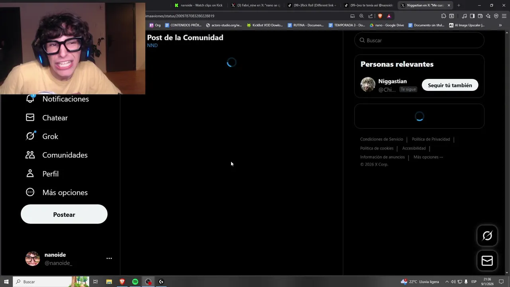Expand footer Más opciones menu
This screenshot has width=510, height=287.
pyautogui.click(x=428, y=157)
